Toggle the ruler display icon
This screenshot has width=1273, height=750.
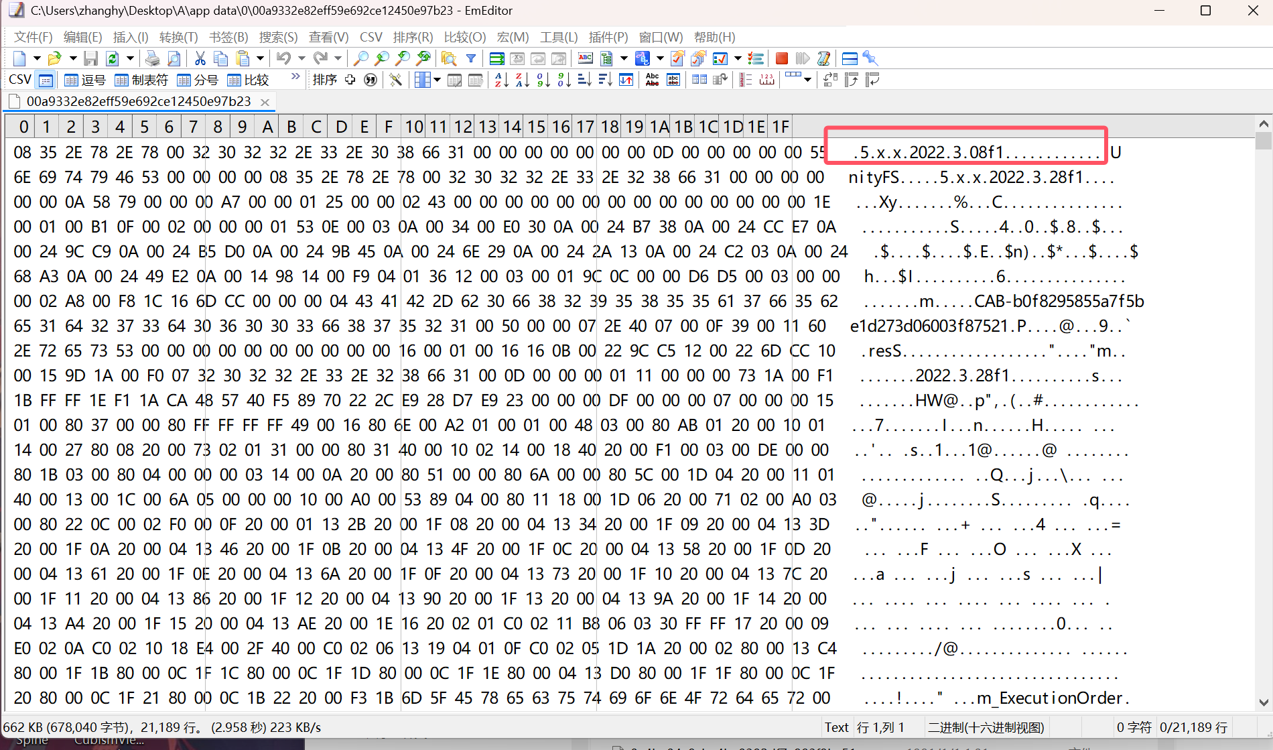[x=767, y=80]
